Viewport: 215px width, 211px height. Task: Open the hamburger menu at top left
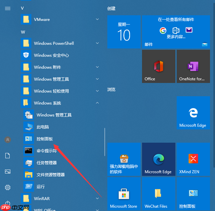pyautogui.click(x=8, y=9)
